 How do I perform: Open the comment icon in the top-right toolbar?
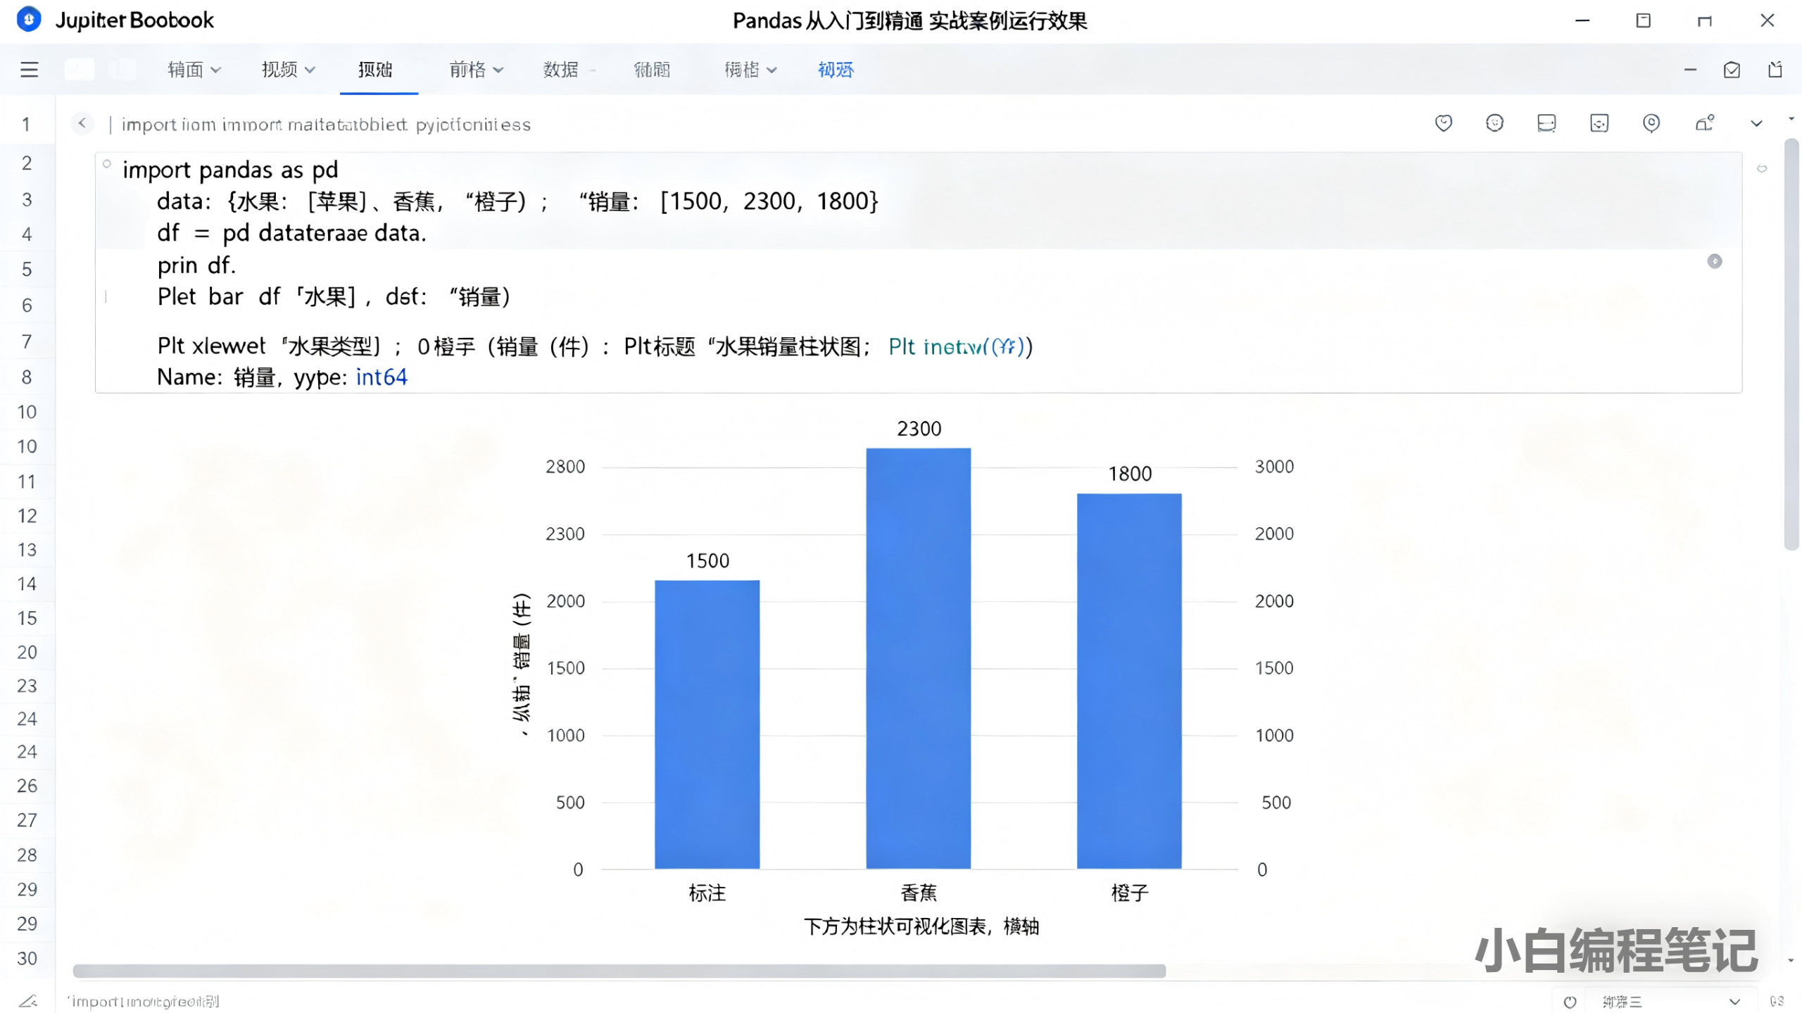[x=1546, y=123]
